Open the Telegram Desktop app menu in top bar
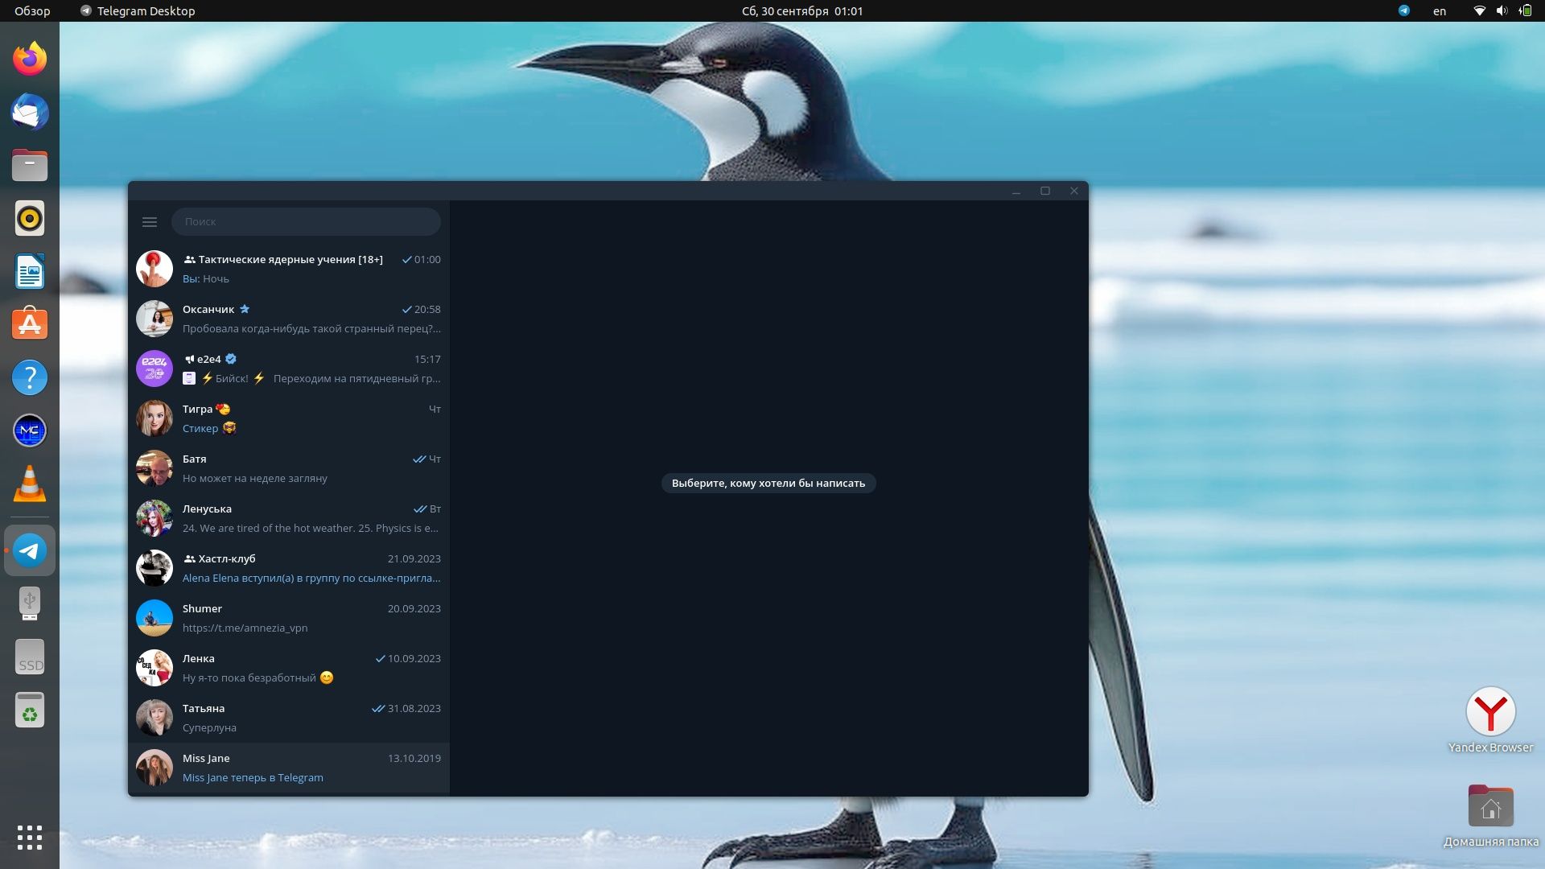This screenshot has height=869, width=1545. tap(138, 11)
